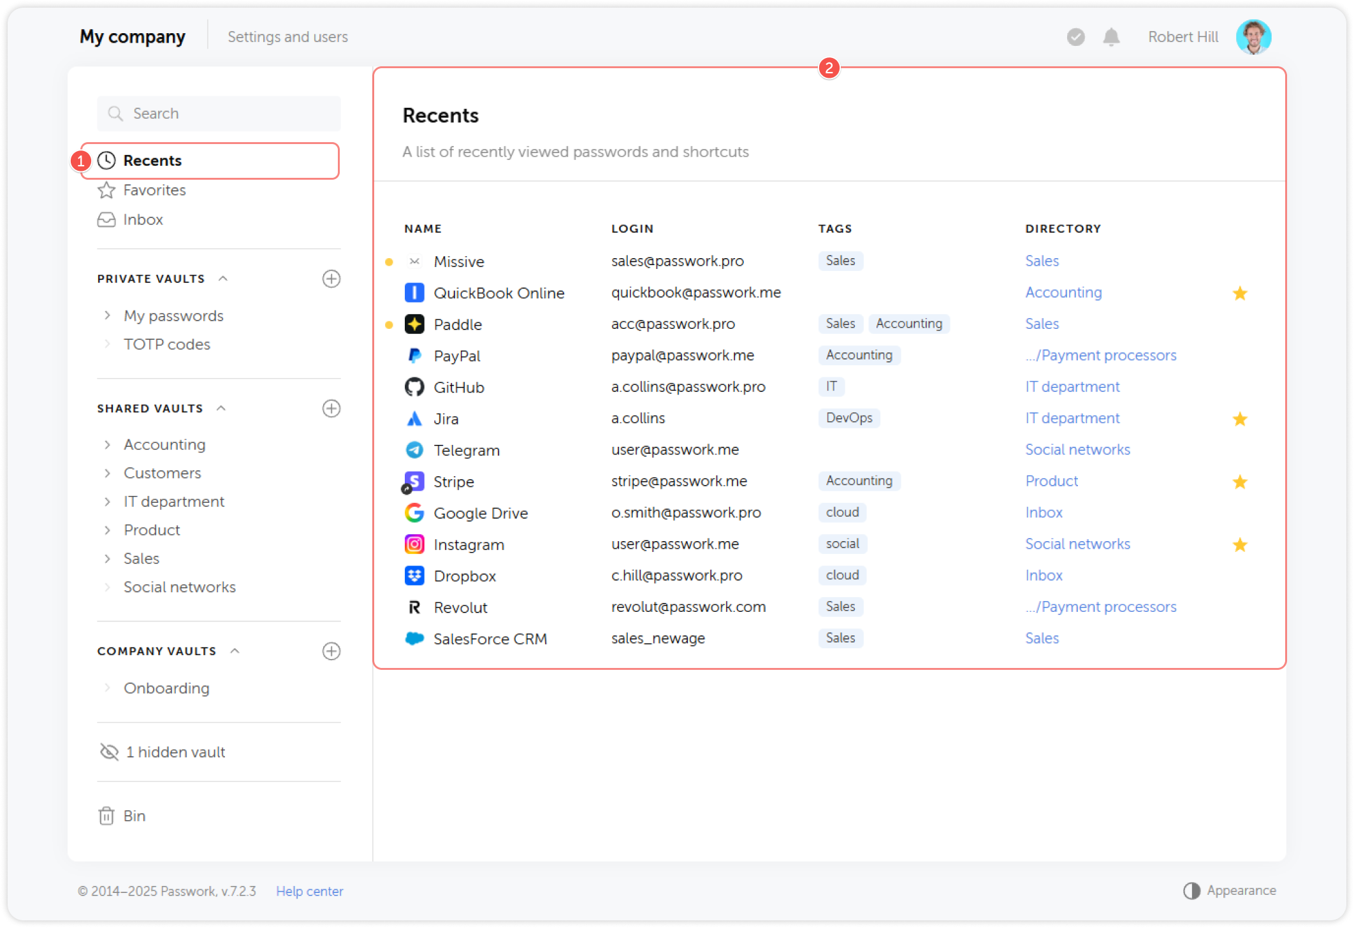This screenshot has width=1354, height=928.
Task: Open the Bin trash icon
Action: coord(106,816)
